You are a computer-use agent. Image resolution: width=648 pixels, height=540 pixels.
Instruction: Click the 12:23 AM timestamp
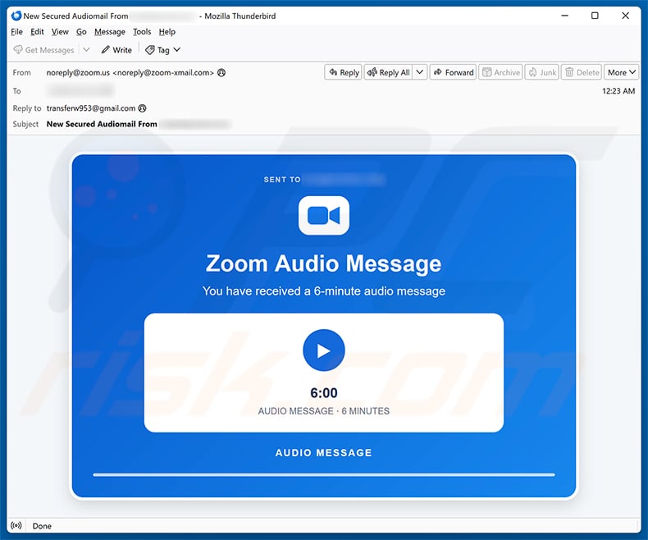tap(618, 91)
